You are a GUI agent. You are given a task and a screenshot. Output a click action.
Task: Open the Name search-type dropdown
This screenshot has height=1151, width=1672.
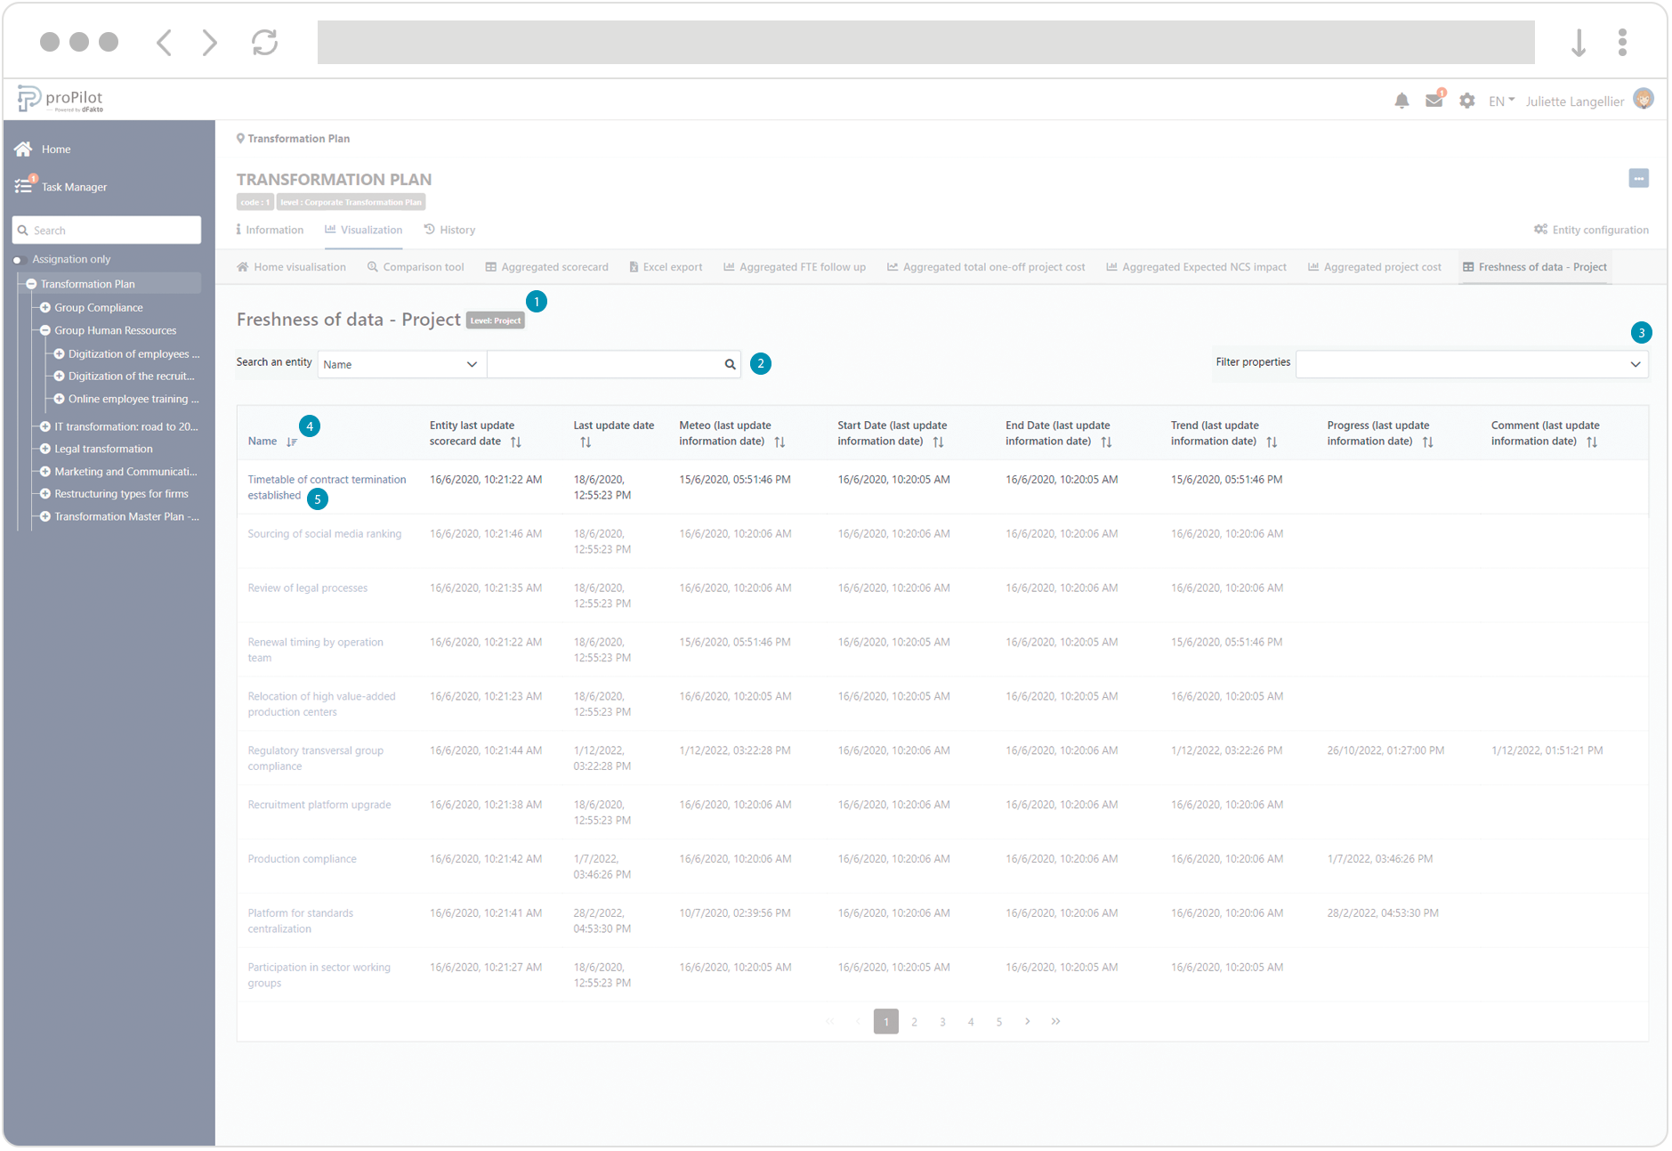[x=400, y=364]
